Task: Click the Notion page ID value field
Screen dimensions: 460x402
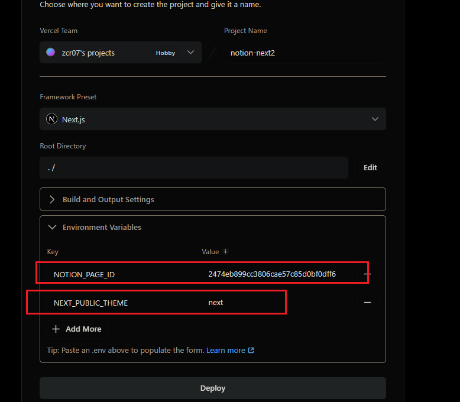Action: click(276, 274)
